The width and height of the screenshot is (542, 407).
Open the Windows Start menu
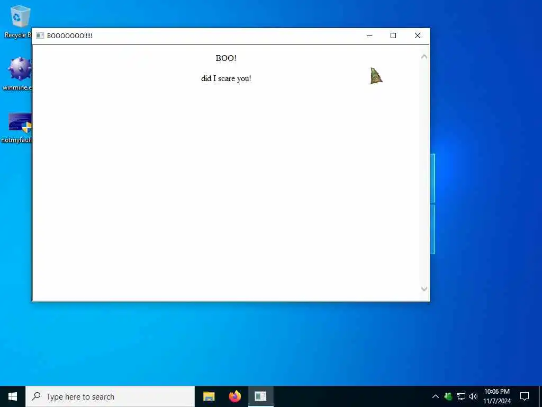coord(13,396)
